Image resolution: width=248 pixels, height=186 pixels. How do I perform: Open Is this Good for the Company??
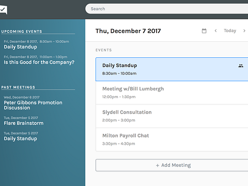pos(39,62)
